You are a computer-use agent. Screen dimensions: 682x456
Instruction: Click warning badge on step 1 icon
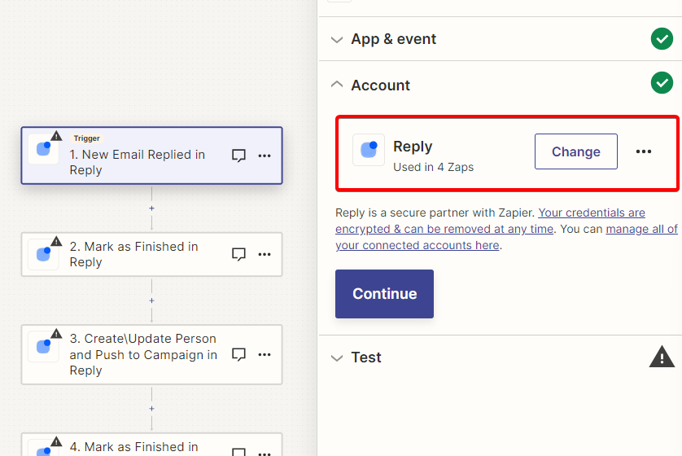(x=56, y=136)
